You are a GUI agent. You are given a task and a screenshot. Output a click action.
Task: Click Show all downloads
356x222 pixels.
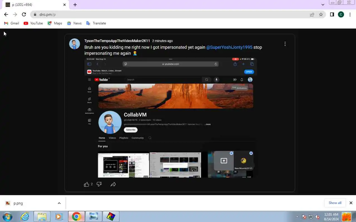click(335, 203)
